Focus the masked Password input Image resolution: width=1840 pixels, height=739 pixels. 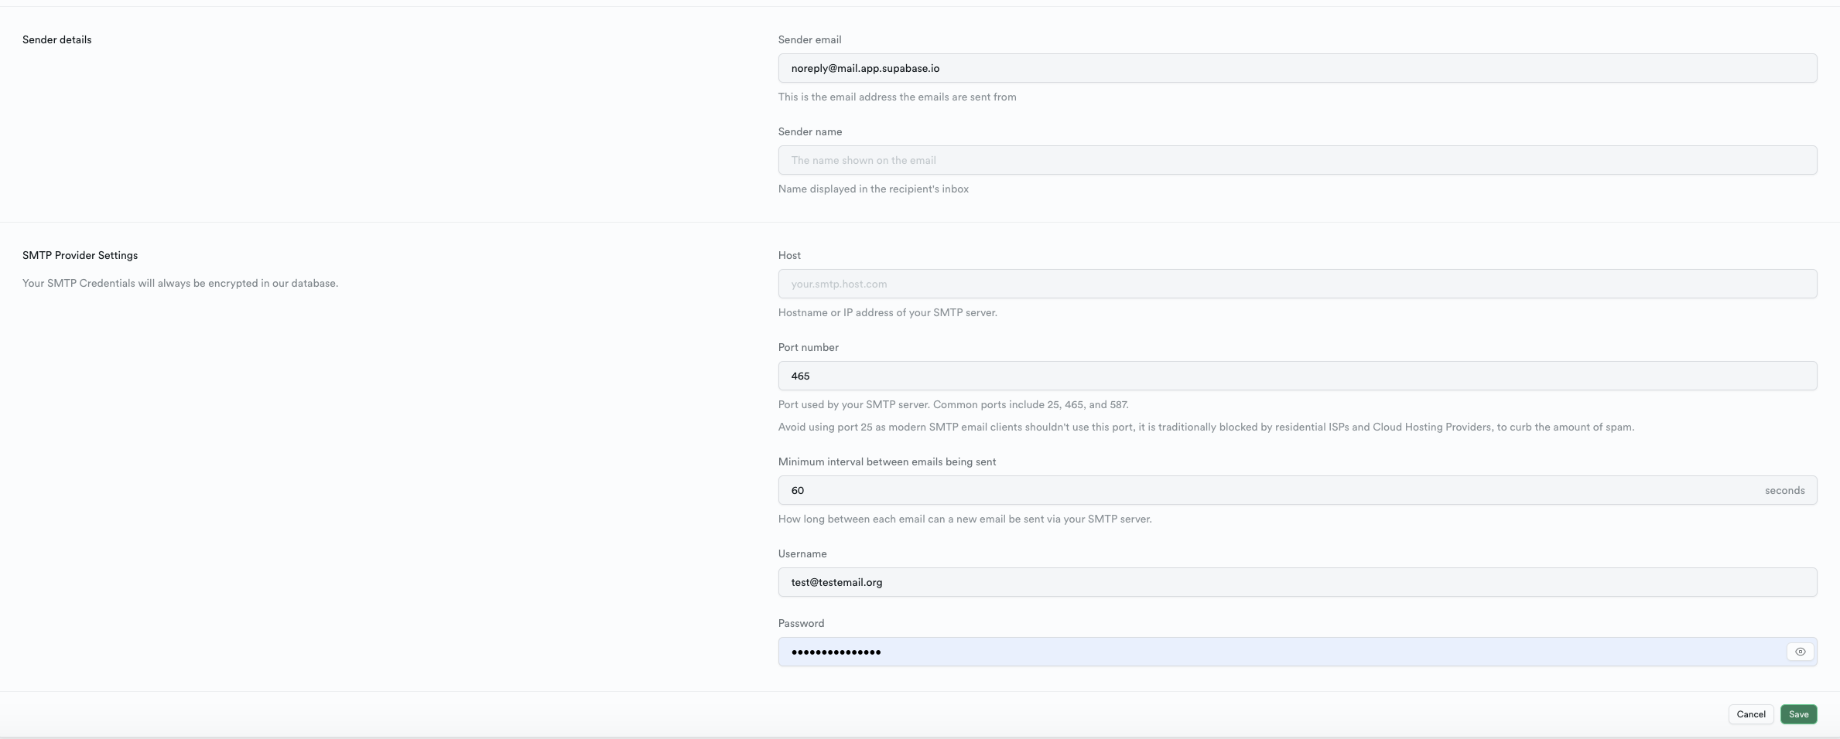coord(1277,652)
